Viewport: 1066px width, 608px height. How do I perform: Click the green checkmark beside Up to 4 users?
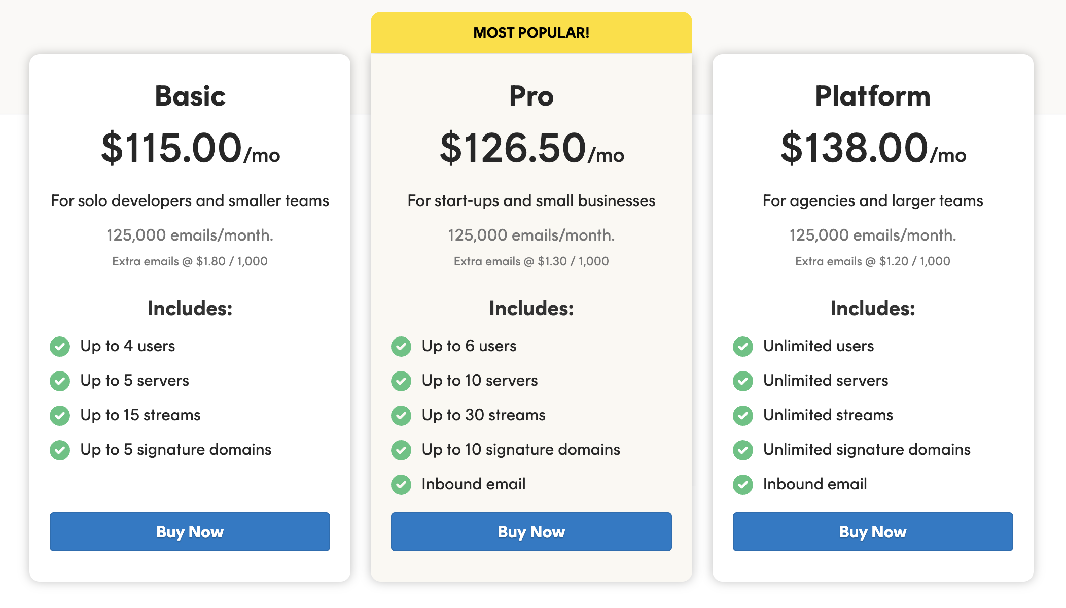pos(60,347)
